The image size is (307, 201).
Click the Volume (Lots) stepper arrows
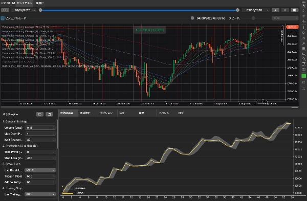pyautogui.click(x=54, y=128)
